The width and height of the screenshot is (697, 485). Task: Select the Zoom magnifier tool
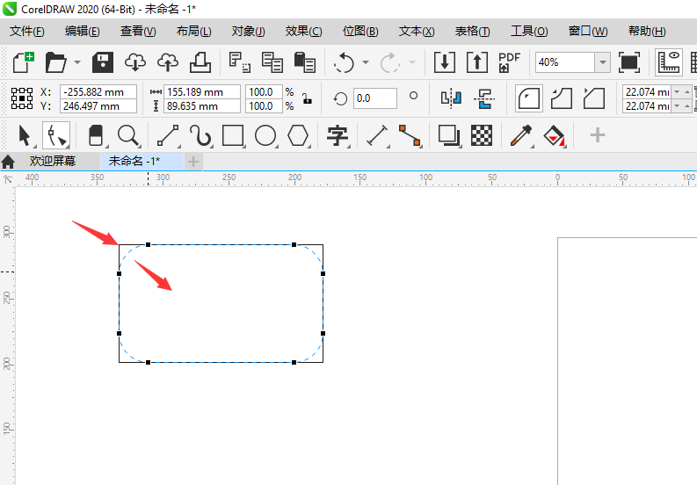129,135
